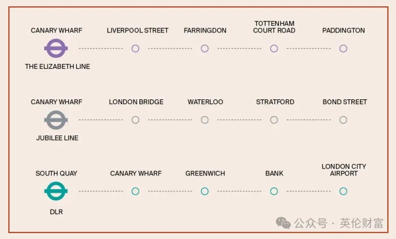396x239 pixels.
Task: Select Tottenham Court Road station circle
Action: [x=274, y=48]
